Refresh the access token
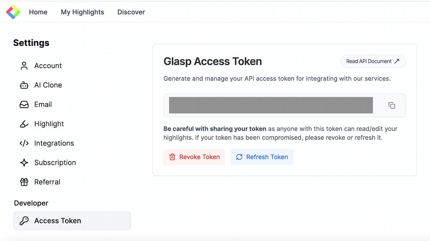Image resolution: width=430 pixels, height=241 pixels. [x=262, y=157]
